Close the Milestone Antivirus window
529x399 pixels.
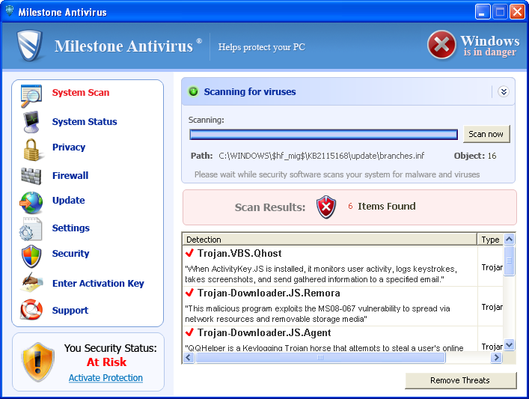pos(517,12)
